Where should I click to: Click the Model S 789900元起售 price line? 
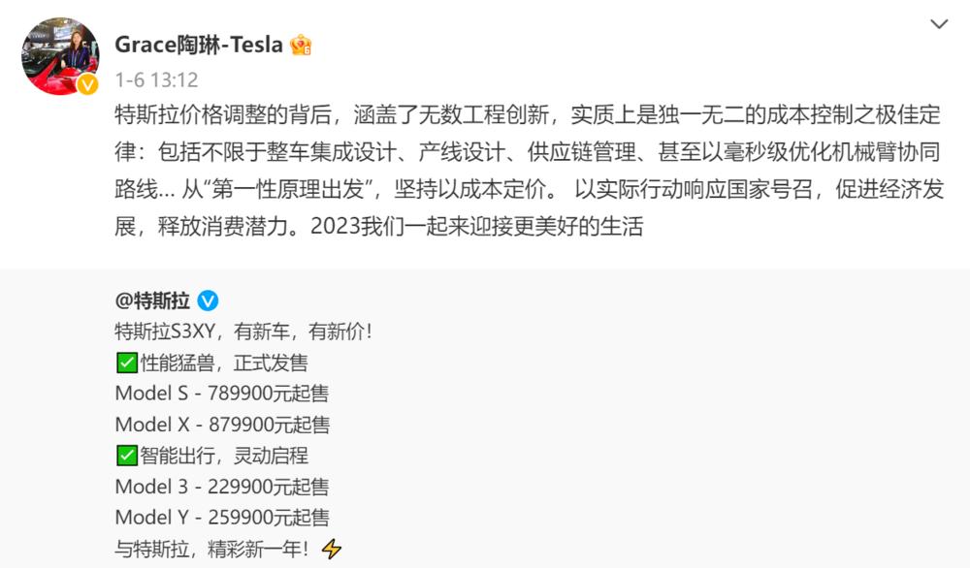pyautogui.click(x=221, y=394)
